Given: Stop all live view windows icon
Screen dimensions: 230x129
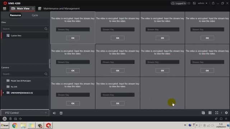Looking at the screenshot, I should click(x=203, y=113).
